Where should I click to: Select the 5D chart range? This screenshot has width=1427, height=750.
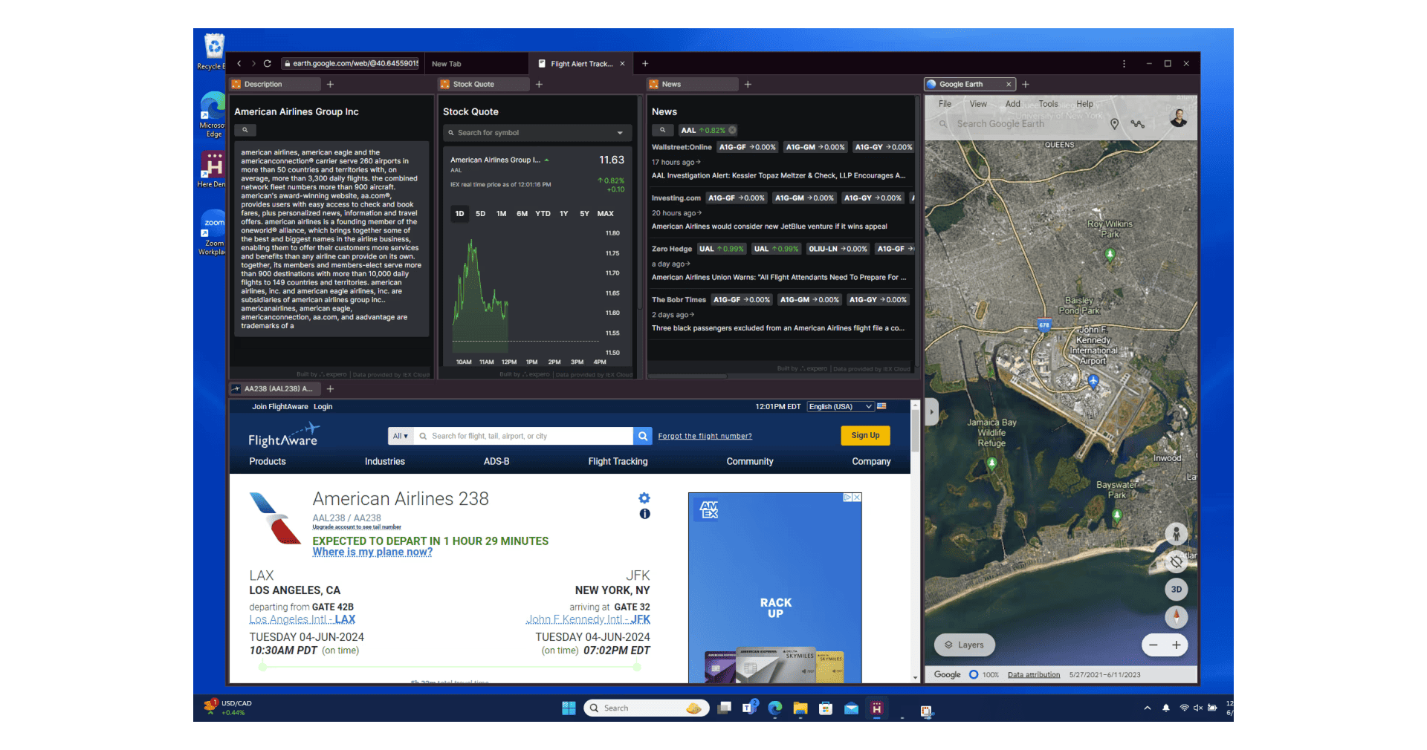(480, 214)
